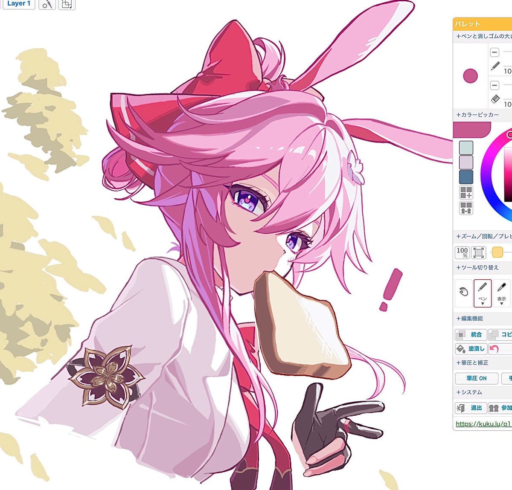The width and height of the screenshot is (512, 490).
Task: Click the 統合 merge button
Action: pyautogui.click(x=471, y=335)
